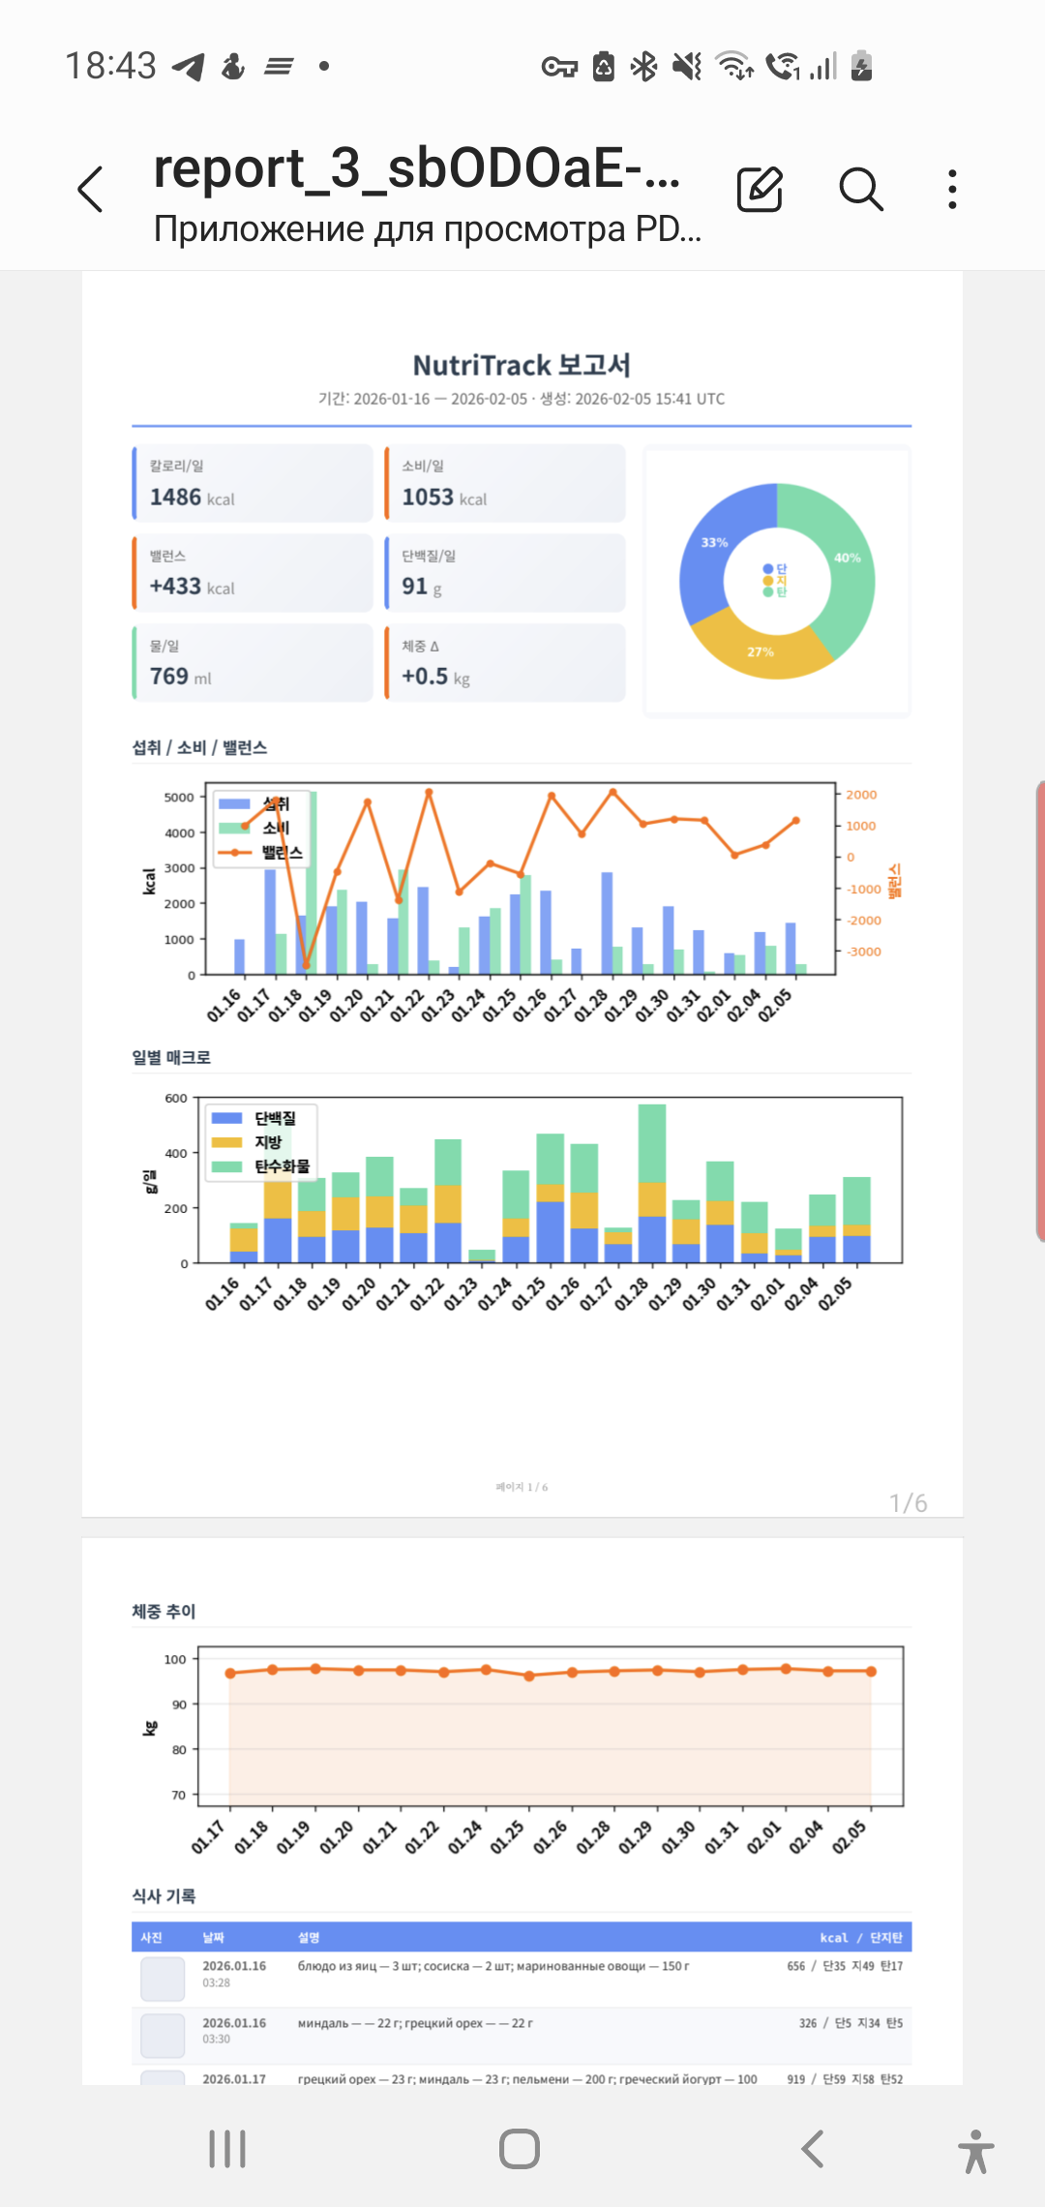Tap the 1/6 page indicator
1045x2207 pixels.
tap(908, 1502)
